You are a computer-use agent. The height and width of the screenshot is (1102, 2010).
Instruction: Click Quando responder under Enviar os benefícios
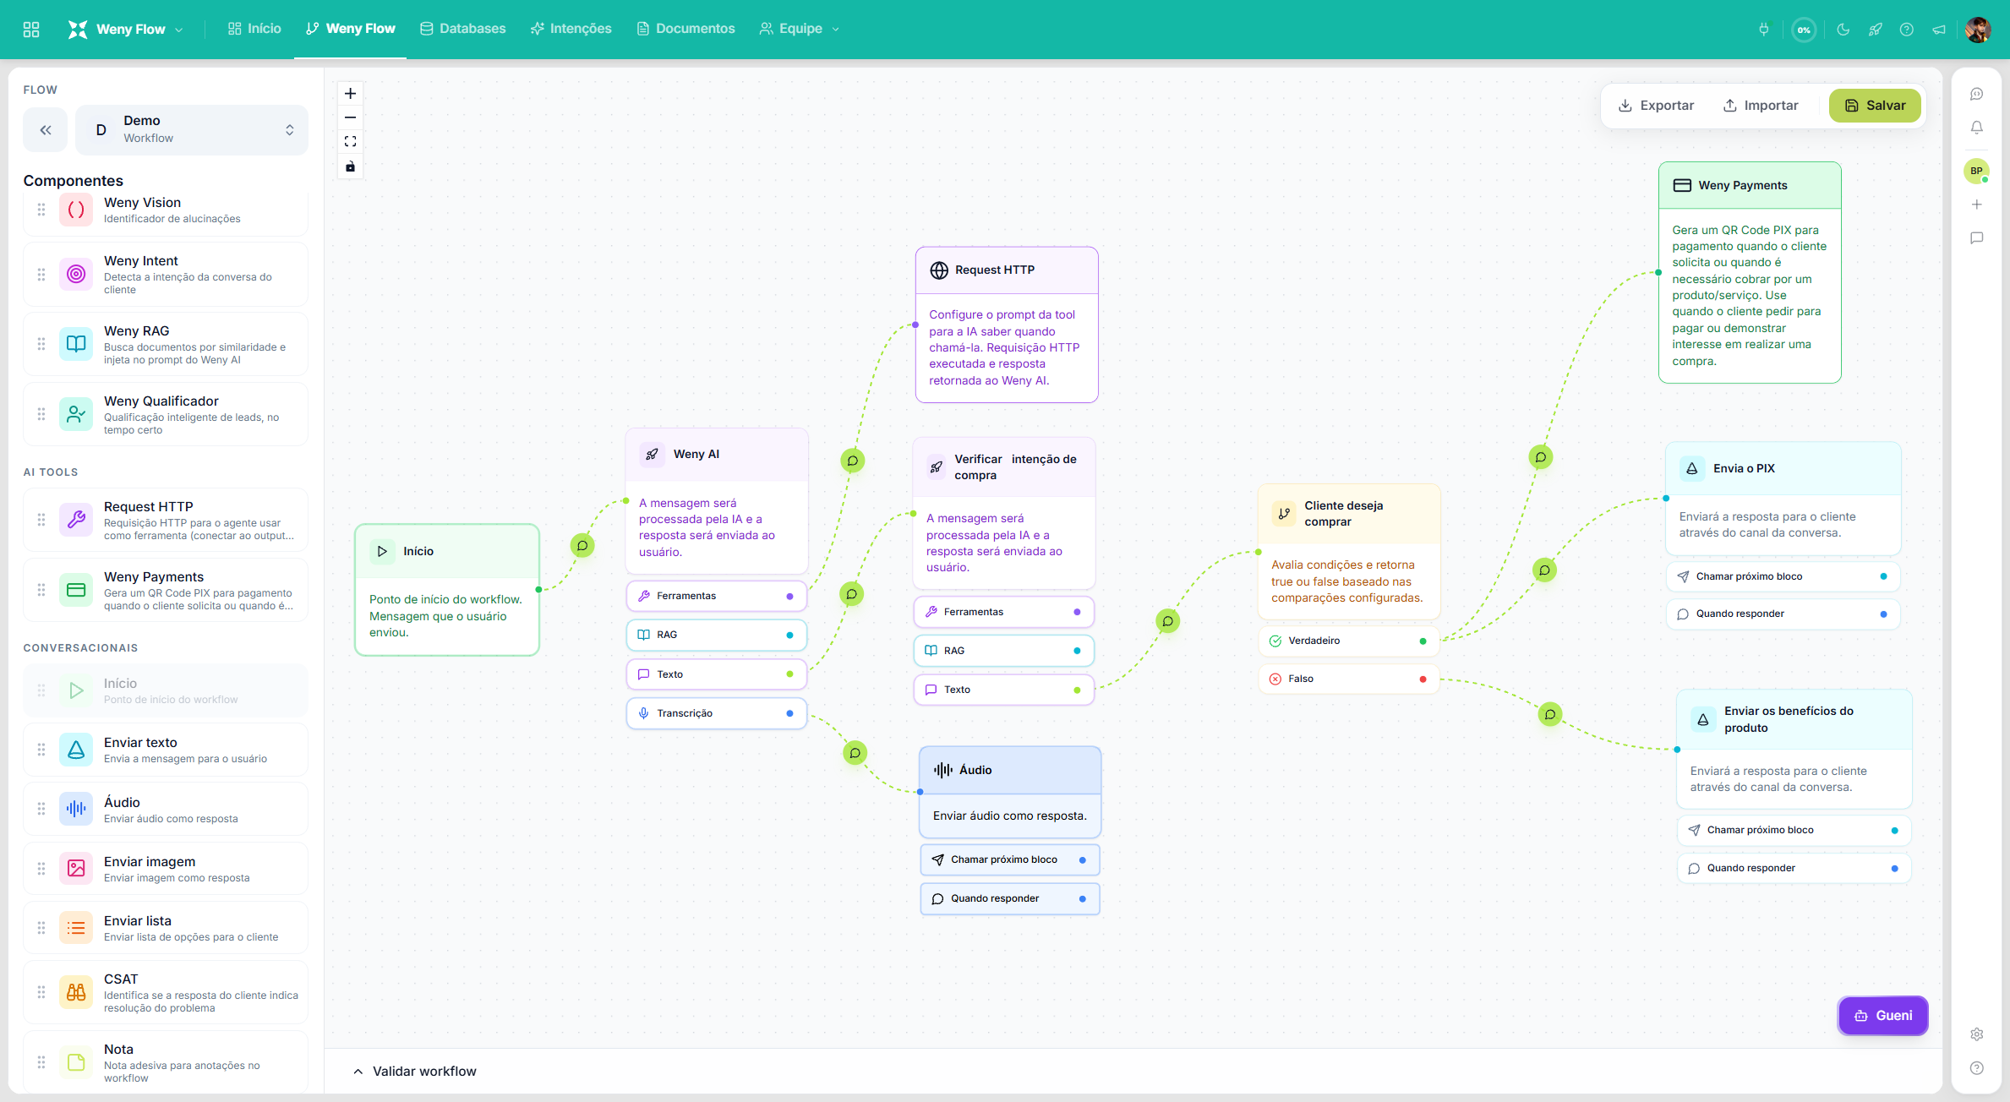pyautogui.click(x=1794, y=869)
